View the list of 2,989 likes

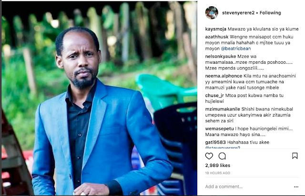click(x=218, y=166)
